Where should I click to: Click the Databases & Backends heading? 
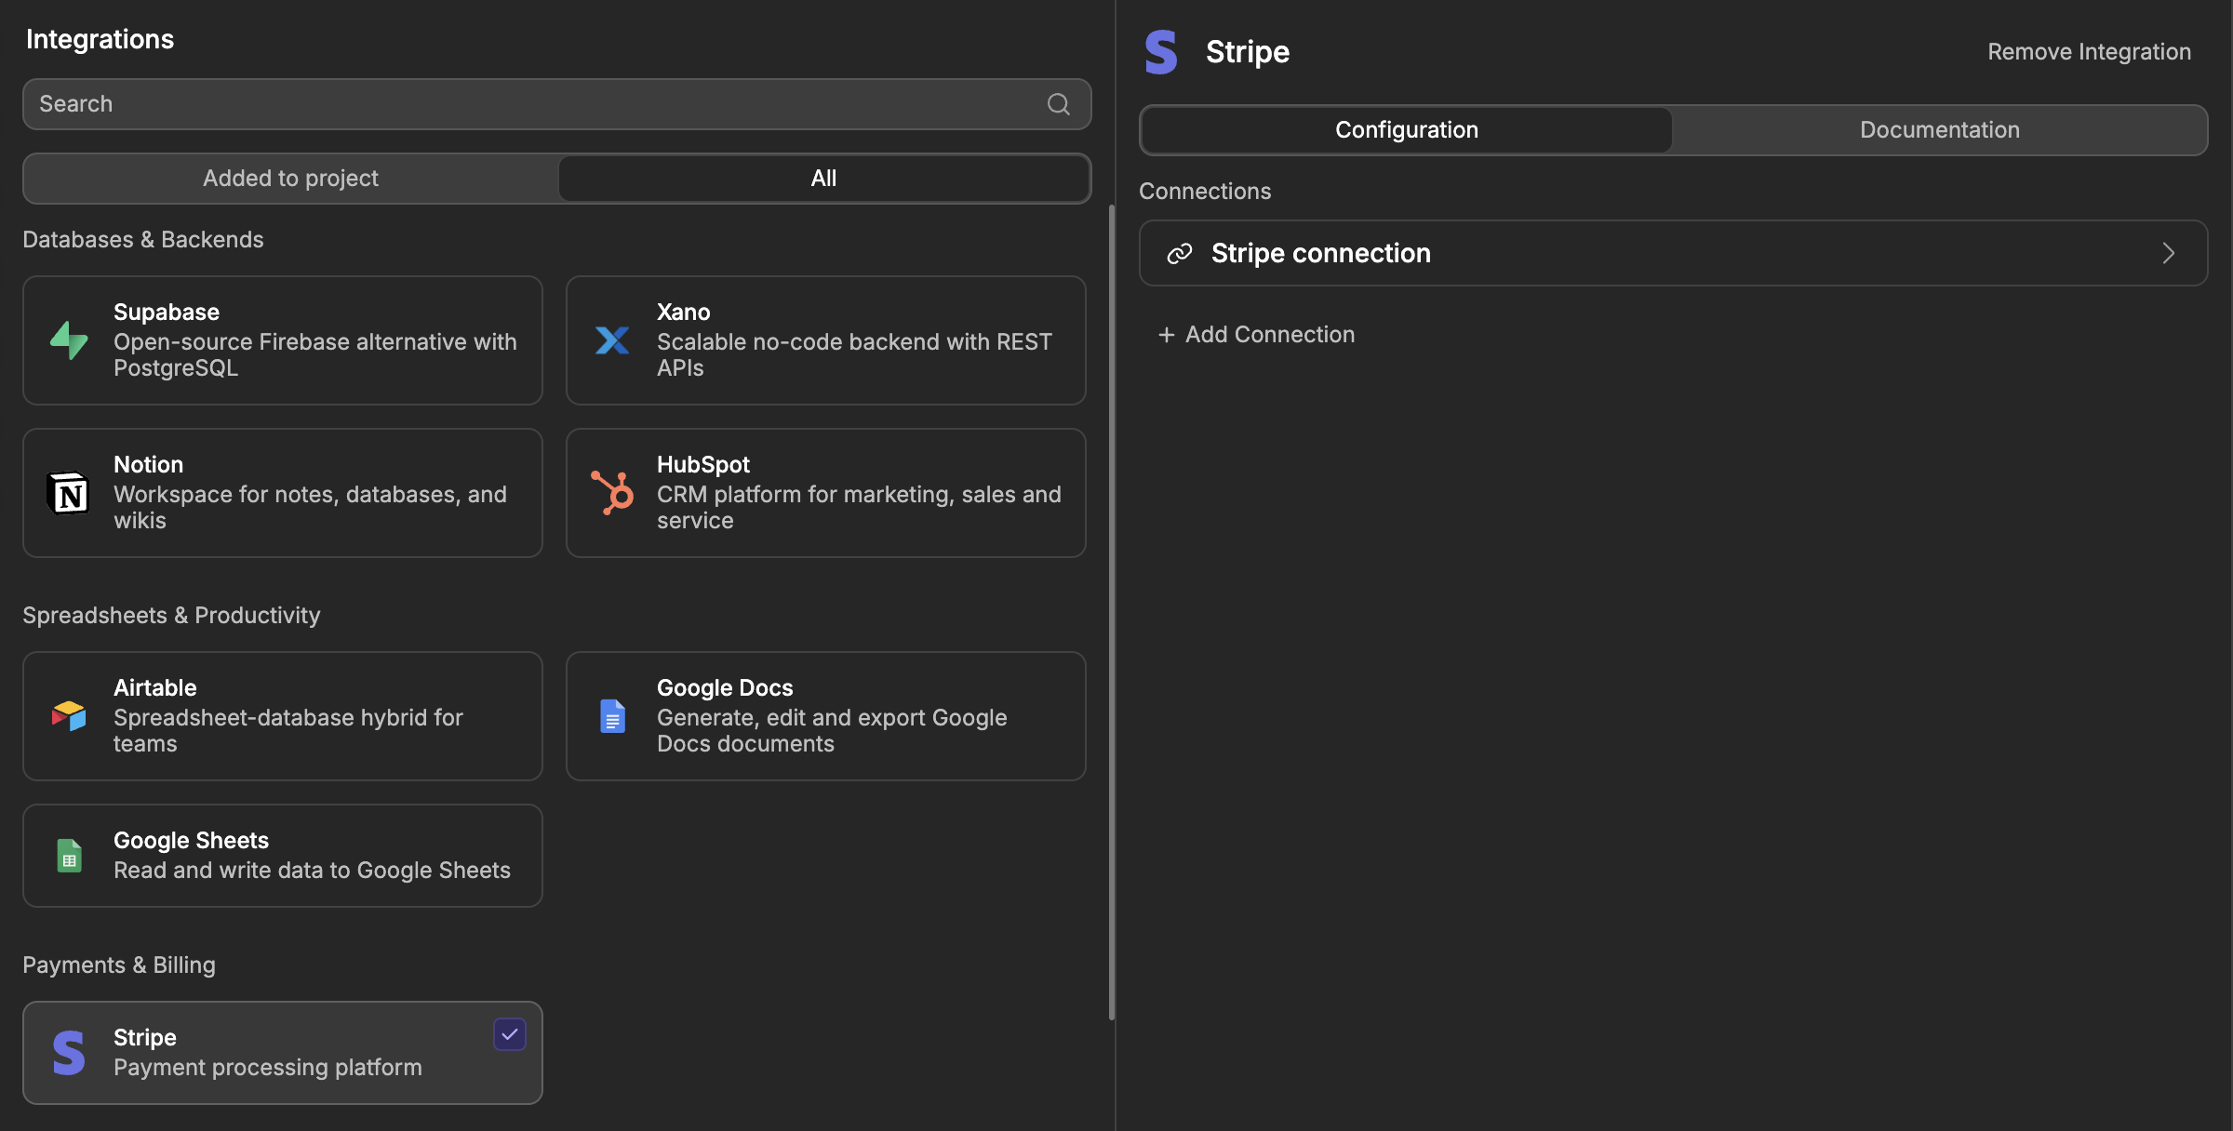point(143,240)
